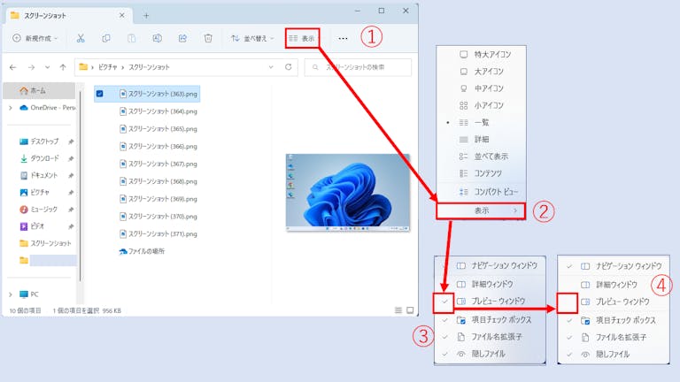Click the Paste clipboard icon in the toolbar
This screenshot has width=680, height=382.
[x=131, y=38]
